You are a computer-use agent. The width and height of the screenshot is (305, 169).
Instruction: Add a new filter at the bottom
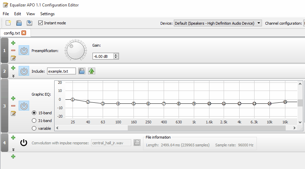(13, 156)
